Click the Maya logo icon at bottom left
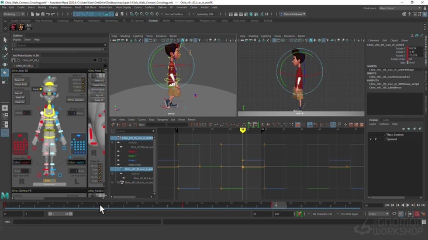The height and width of the screenshot is (240, 428). (x=5, y=196)
